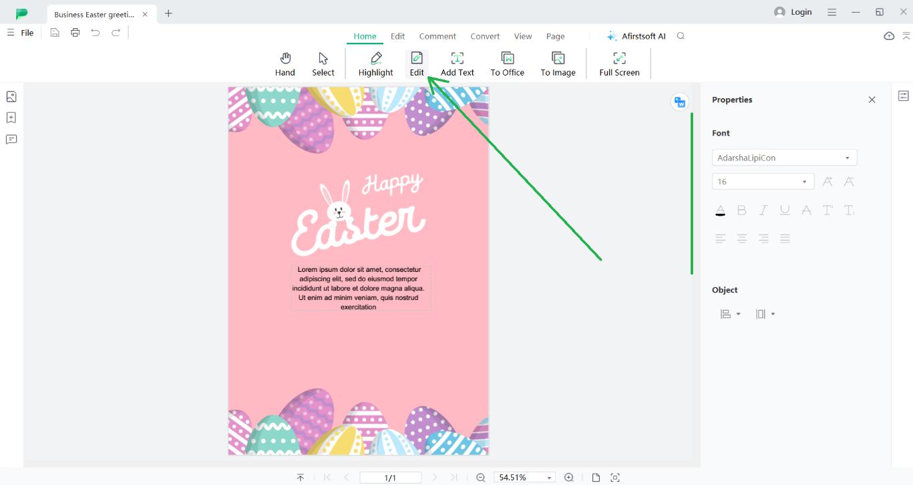Click the Edit tool in the toolbar

point(417,64)
